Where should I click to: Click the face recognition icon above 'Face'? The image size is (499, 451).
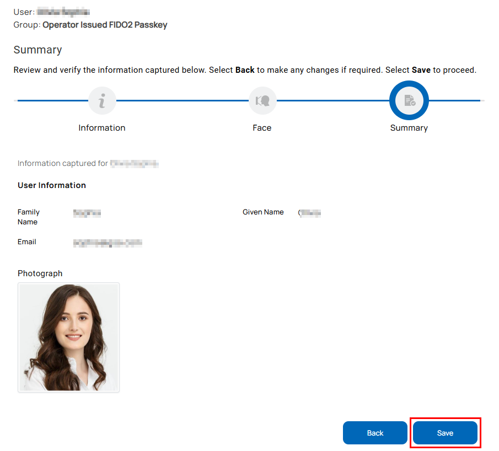[262, 100]
